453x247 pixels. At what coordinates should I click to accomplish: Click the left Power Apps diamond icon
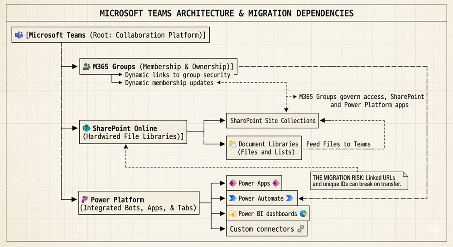coord(232,183)
